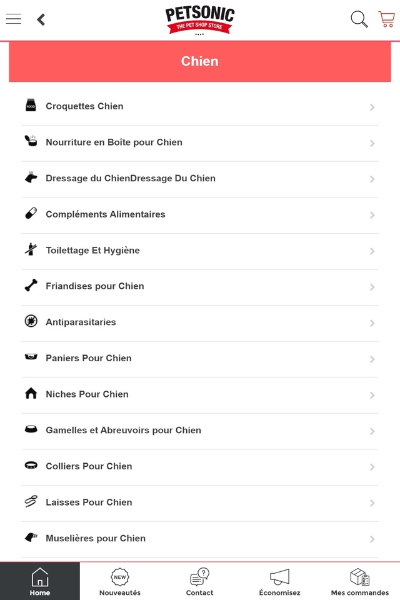
Task: Open Mes commandes tab
Action: 359,582
